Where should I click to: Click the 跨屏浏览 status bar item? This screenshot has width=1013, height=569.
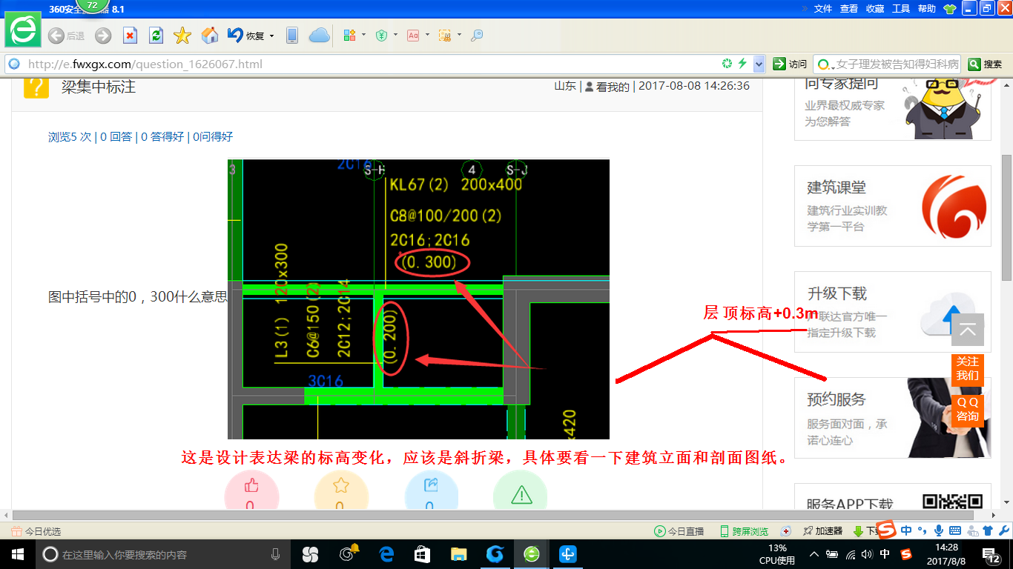745,531
